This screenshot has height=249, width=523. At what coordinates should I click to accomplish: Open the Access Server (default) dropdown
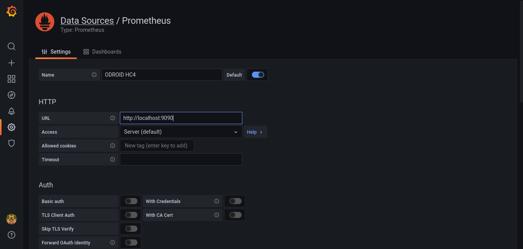181,132
